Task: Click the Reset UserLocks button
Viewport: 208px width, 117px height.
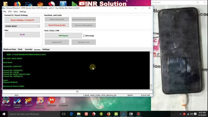Action: pyautogui.click(x=57, y=19)
